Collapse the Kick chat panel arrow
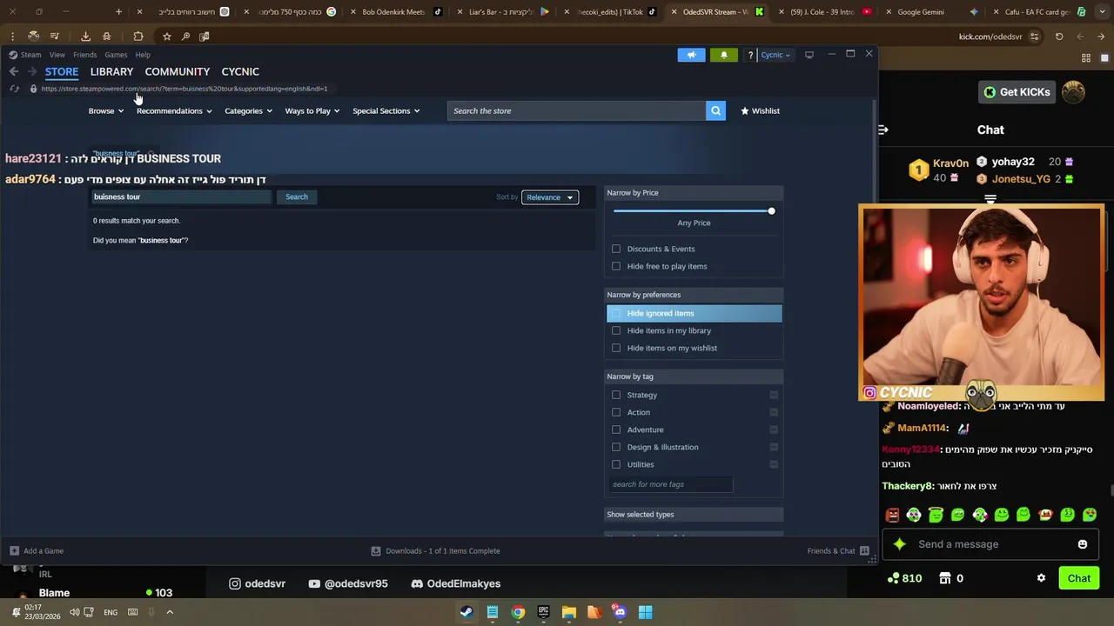Image resolution: width=1114 pixels, height=626 pixels. point(882,130)
